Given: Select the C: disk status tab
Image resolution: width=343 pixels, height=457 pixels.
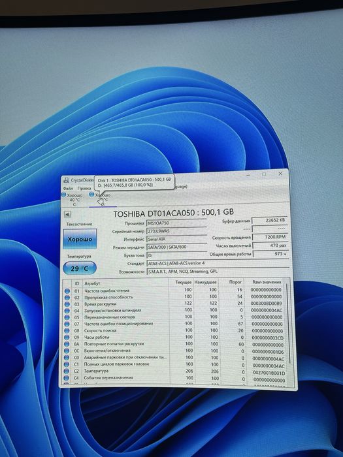Looking at the screenshot, I should click(x=73, y=199).
